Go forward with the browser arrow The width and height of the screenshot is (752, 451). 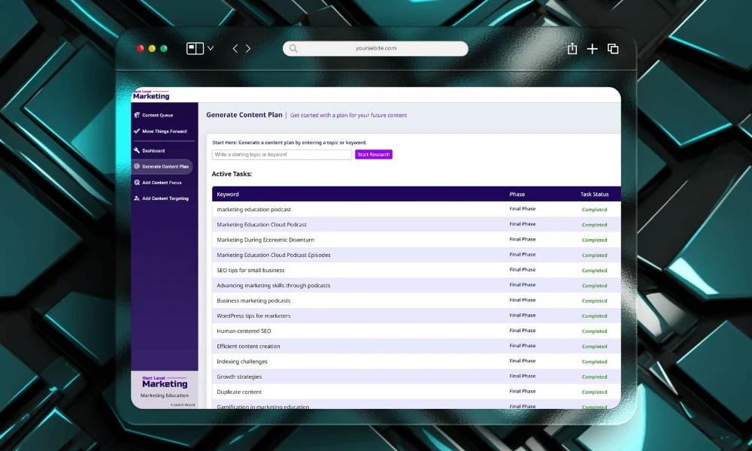coord(248,48)
